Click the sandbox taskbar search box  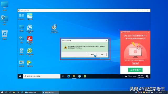[41, 76]
